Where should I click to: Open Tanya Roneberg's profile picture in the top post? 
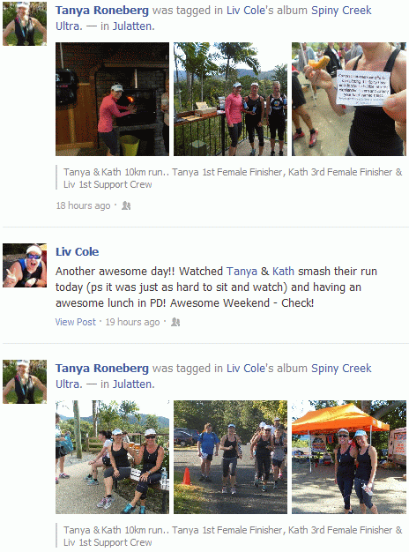[x=25, y=24]
